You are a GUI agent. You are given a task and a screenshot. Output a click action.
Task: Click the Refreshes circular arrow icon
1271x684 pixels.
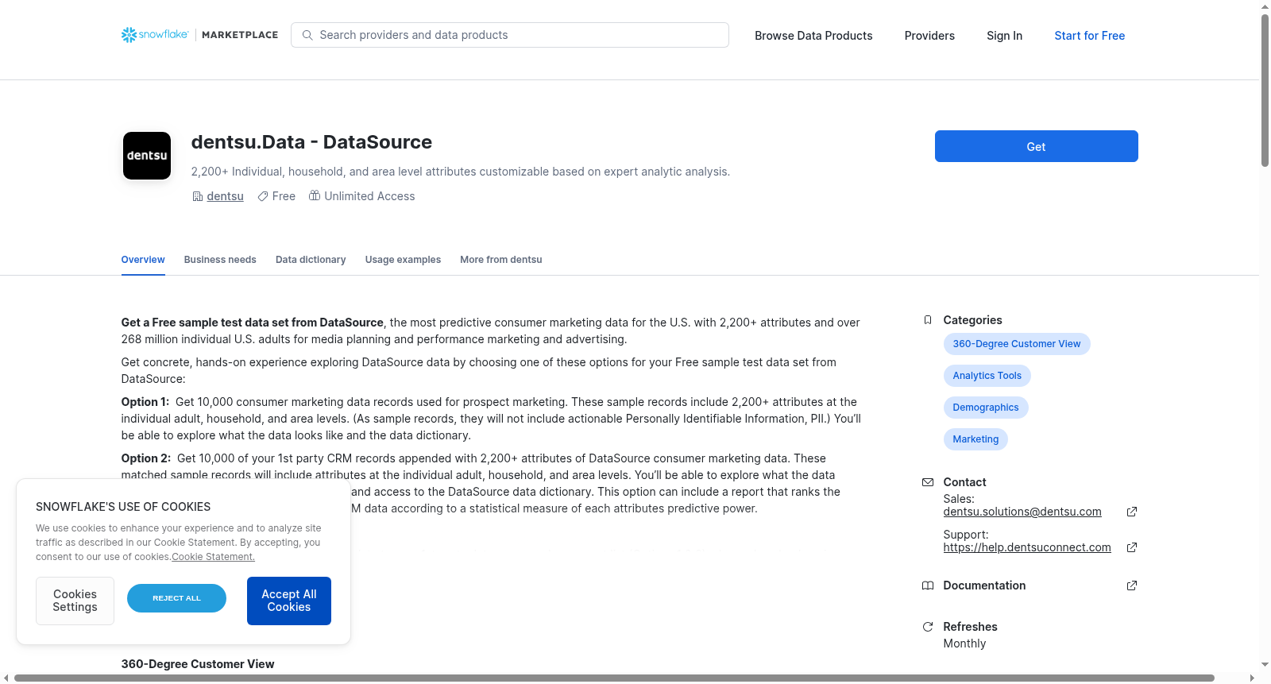(x=927, y=627)
